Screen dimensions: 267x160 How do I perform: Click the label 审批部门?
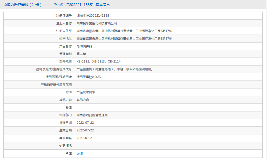tap(66, 115)
